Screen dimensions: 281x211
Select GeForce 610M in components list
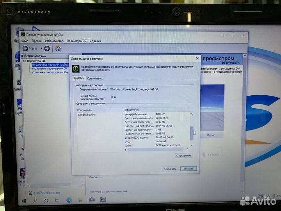[86, 114]
